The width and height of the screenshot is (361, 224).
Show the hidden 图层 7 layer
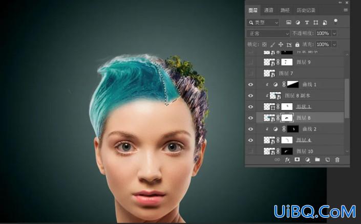[x=251, y=73]
